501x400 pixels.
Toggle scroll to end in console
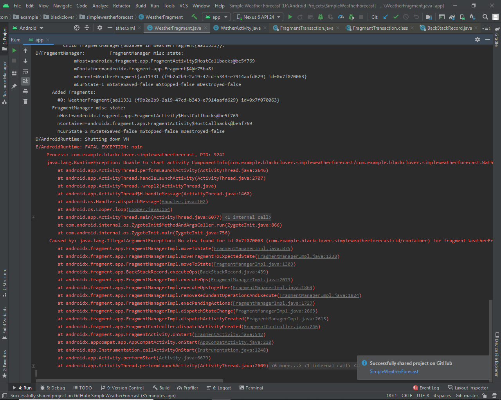click(x=25, y=81)
